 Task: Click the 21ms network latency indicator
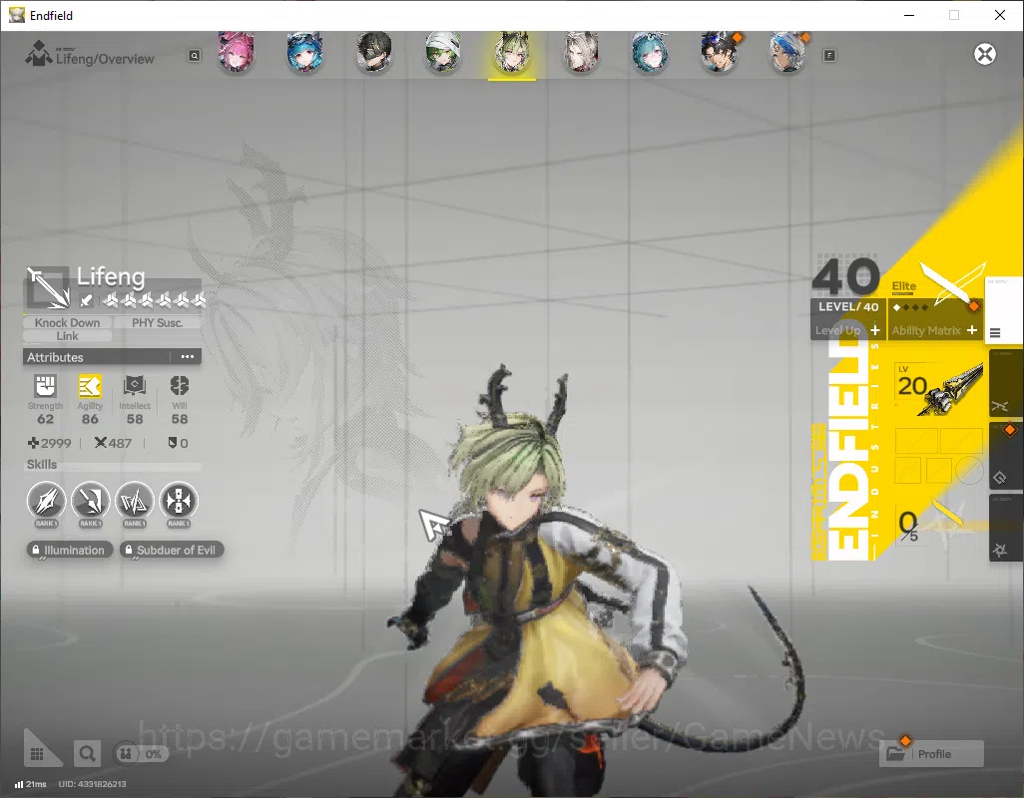(30, 784)
